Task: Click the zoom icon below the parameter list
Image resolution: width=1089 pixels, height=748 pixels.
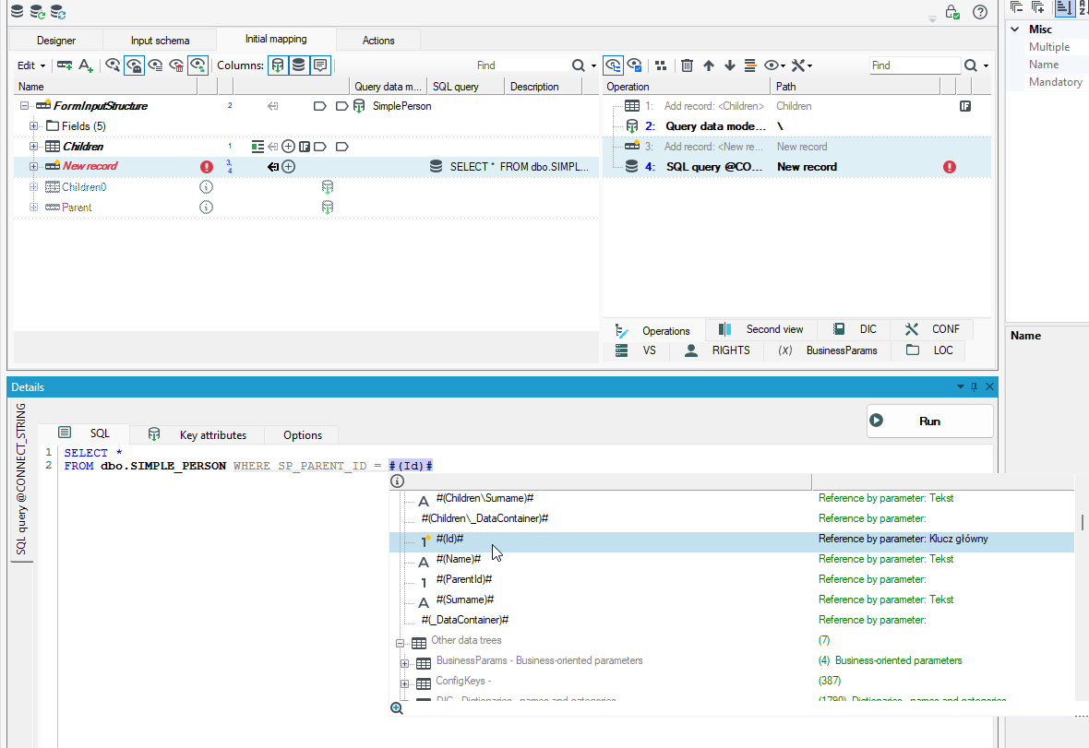Action: 397,707
